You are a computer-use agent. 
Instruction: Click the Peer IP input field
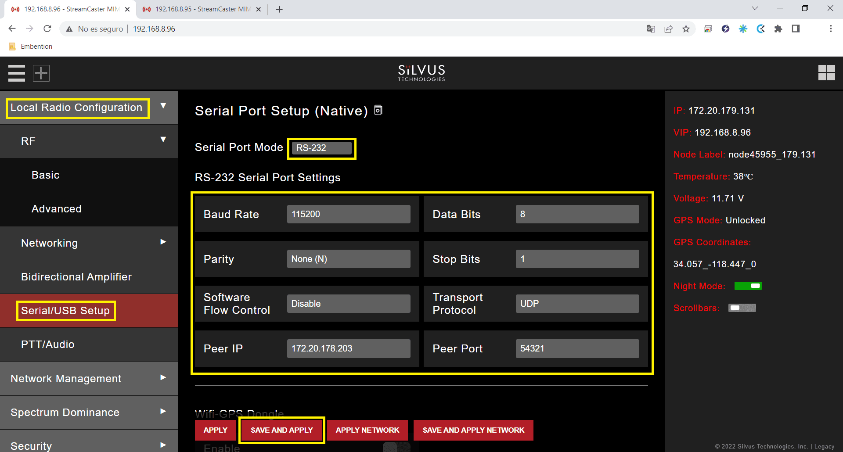(348, 348)
